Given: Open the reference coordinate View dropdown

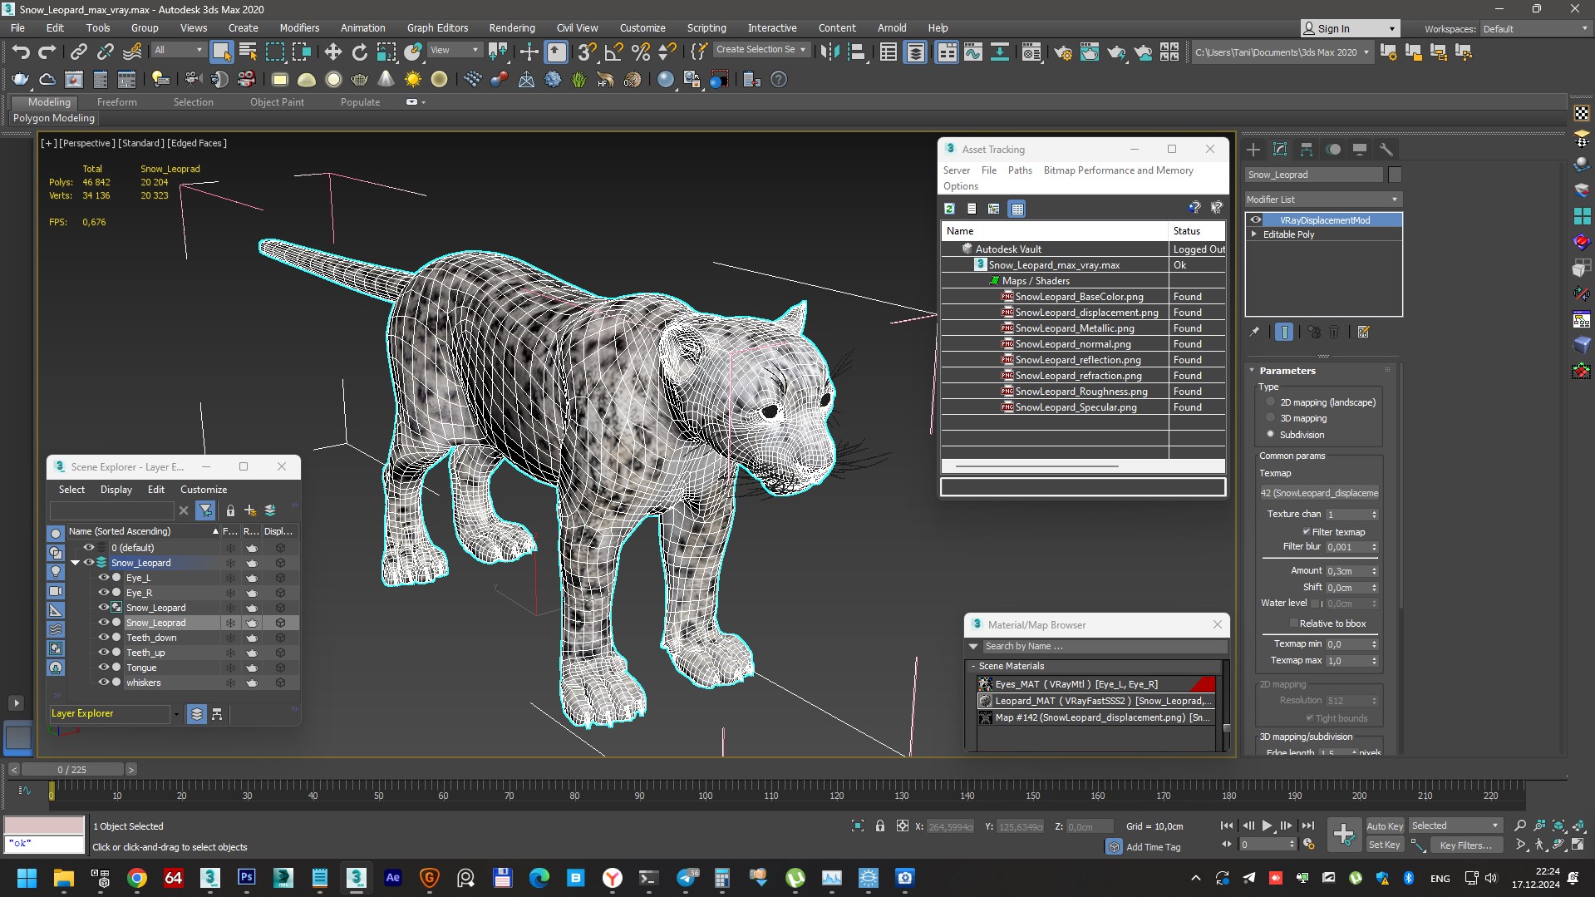Looking at the screenshot, I should (454, 50).
